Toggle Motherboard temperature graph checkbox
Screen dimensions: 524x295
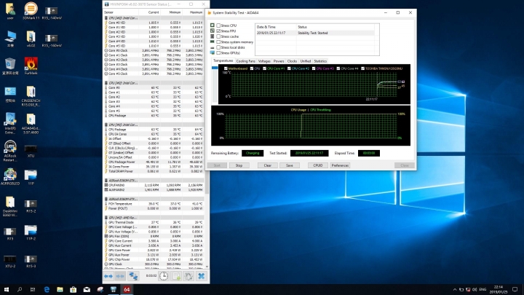tap(226, 68)
